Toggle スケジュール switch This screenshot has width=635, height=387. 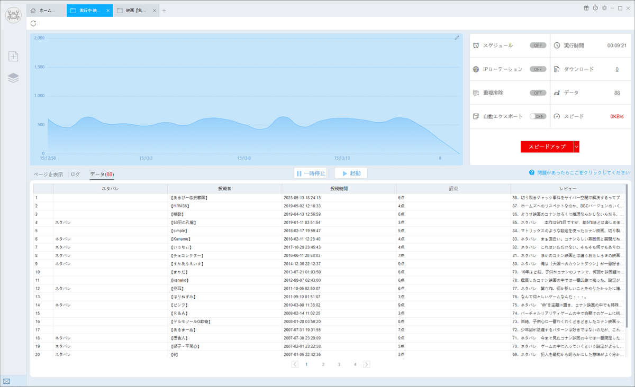tap(538, 45)
